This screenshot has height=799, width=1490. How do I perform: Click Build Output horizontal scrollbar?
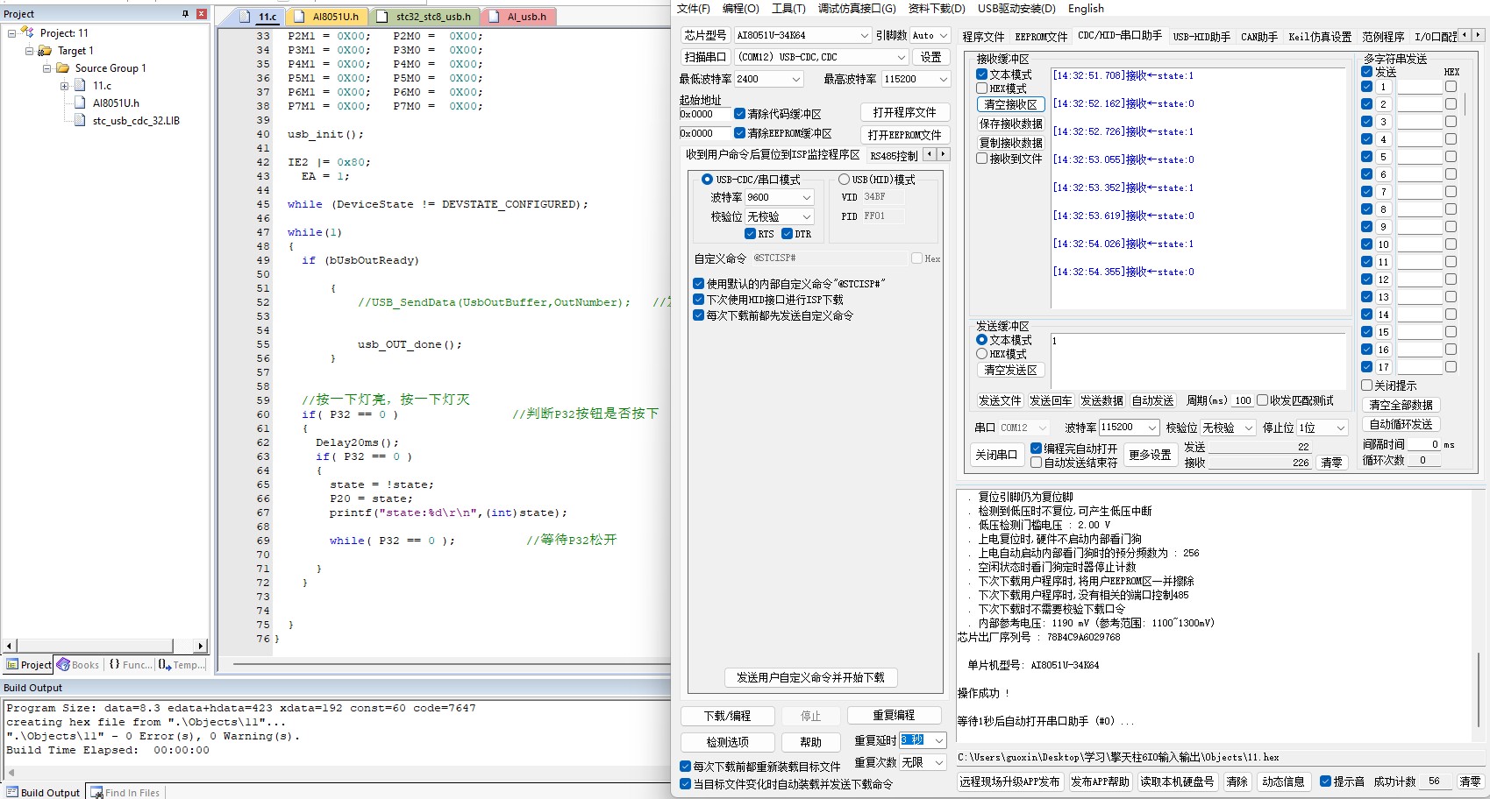pos(339,773)
